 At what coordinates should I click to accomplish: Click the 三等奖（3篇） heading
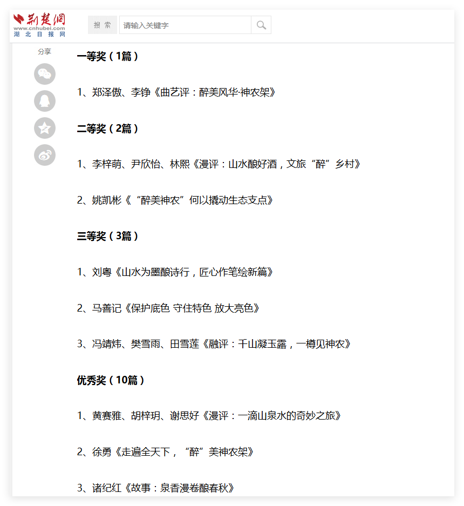(x=108, y=236)
